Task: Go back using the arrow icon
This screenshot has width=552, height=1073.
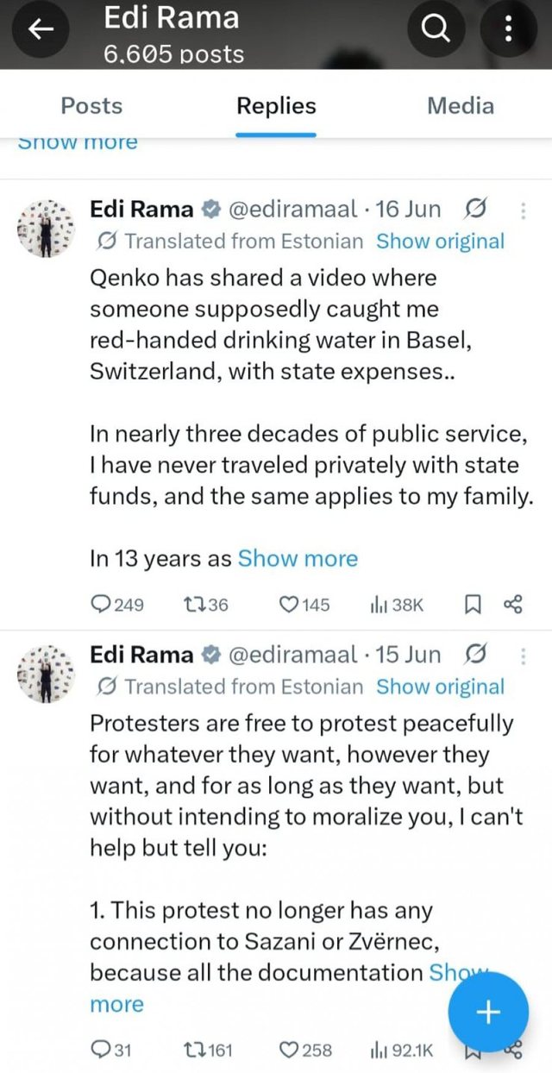Action: (x=38, y=30)
